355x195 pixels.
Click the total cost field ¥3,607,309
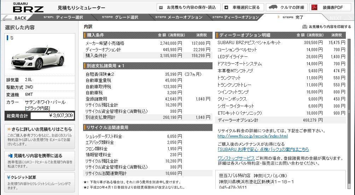pos(52,116)
